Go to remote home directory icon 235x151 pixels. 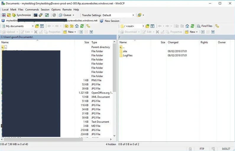pyautogui.click(x=187, y=26)
